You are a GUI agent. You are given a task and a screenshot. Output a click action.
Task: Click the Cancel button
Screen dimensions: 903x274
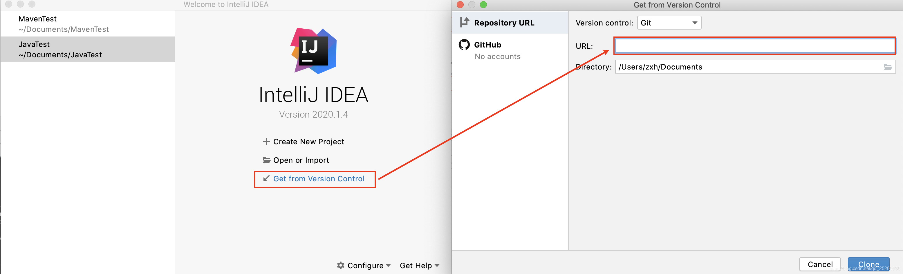820,264
